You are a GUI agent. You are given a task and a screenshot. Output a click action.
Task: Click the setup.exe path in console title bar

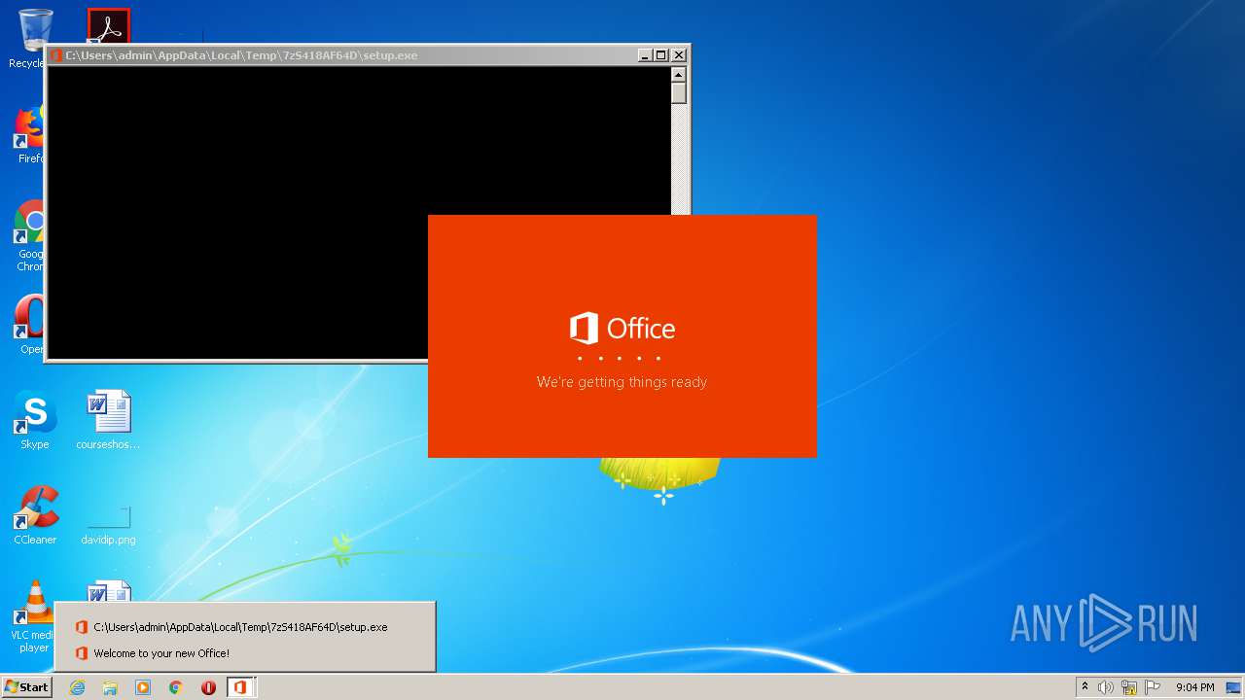241,55
